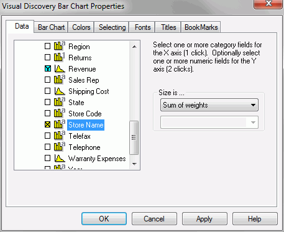Open the Colors tab
The width and height of the screenshot is (284, 232).
pos(81,27)
